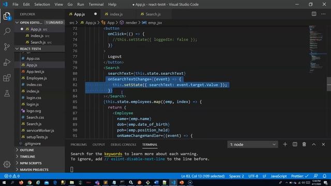
Task: Open the Edit menu
Action: point(26,4)
